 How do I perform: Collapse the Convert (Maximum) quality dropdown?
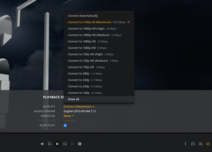(79, 107)
